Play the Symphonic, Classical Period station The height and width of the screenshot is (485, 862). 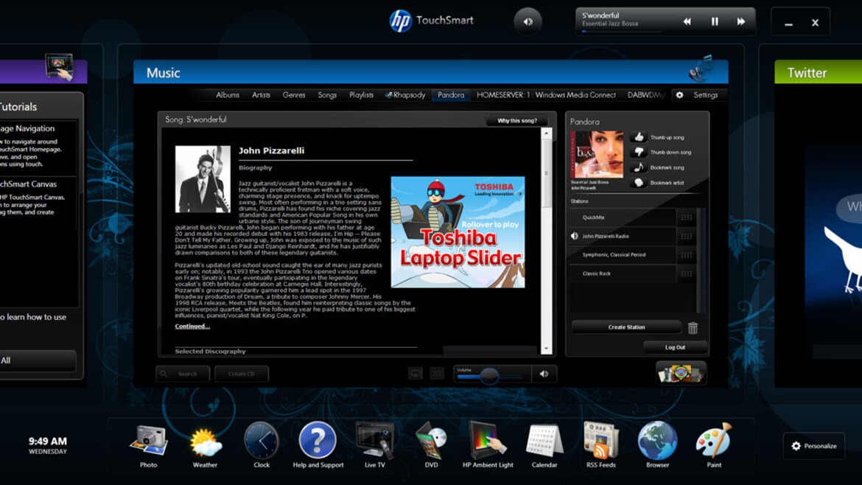623,255
